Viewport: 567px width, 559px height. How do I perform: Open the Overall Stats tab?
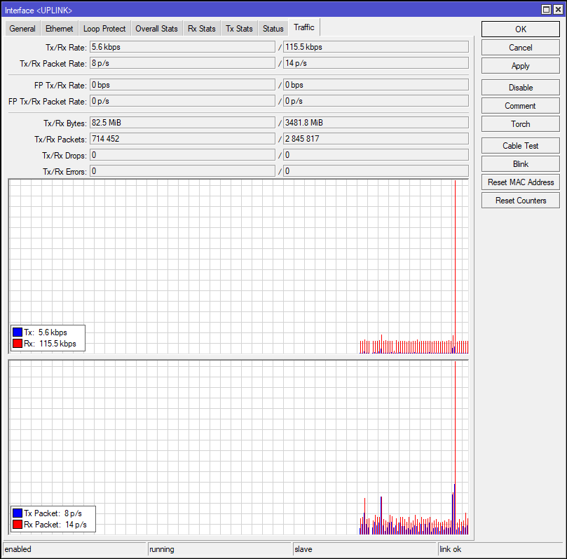[156, 29]
